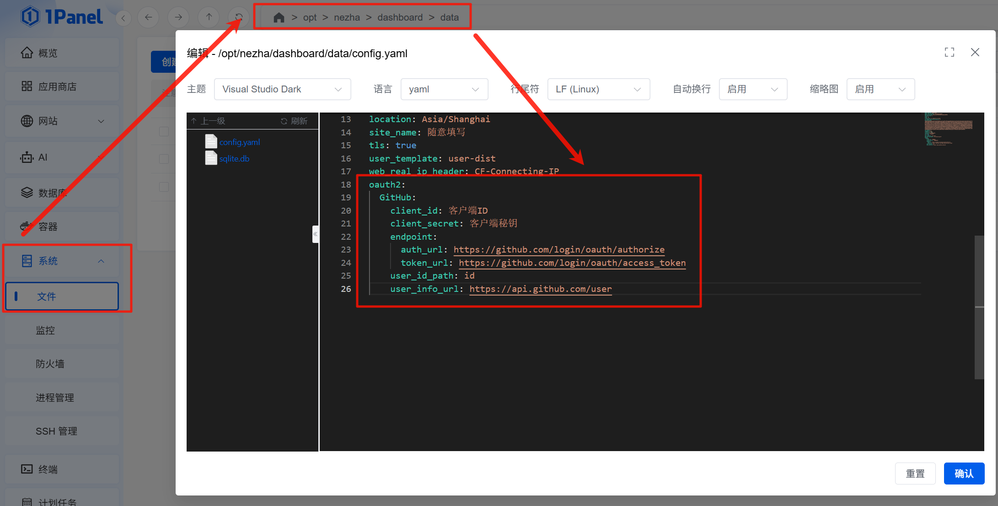998x506 pixels.
Task: Collapse the 系统 menu
Action: pyautogui.click(x=62, y=261)
